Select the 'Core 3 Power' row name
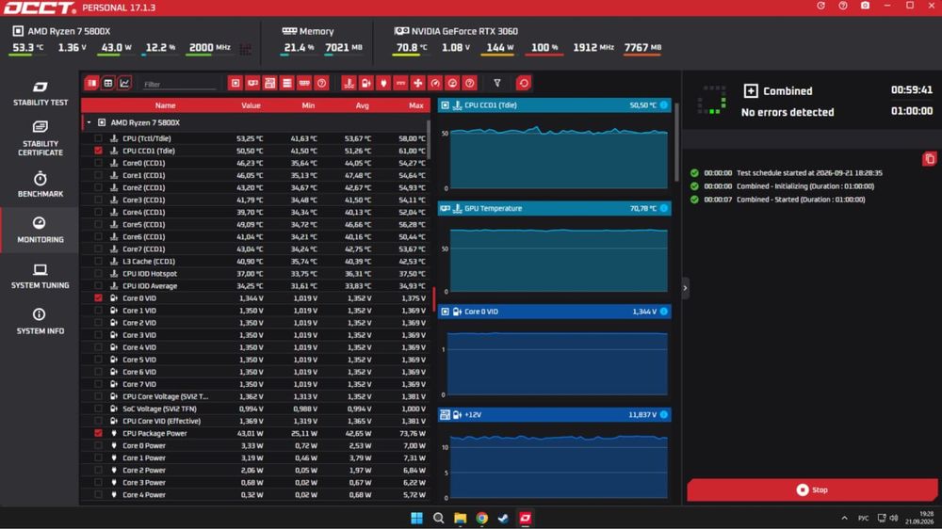Image resolution: width=942 pixels, height=529 pixels. click(144, 482)
